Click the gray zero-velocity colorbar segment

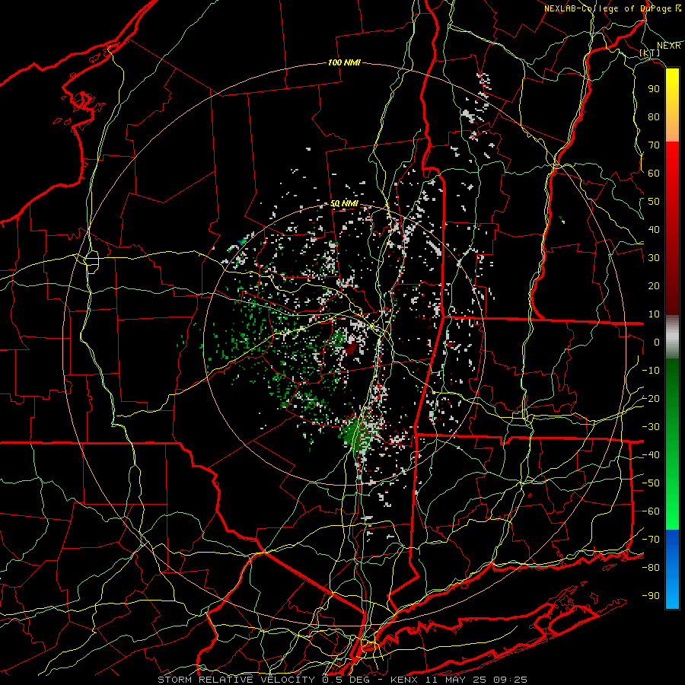click(672, 337)
